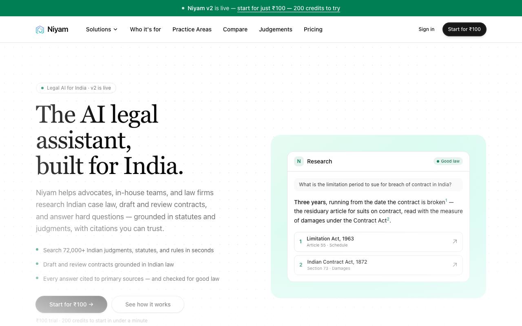Click the Good law status badge
The image size is (522, 326).
click(448, 161)
